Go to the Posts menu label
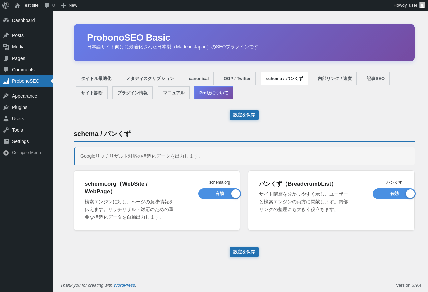The image size is (428, 292). pos(18,35)
